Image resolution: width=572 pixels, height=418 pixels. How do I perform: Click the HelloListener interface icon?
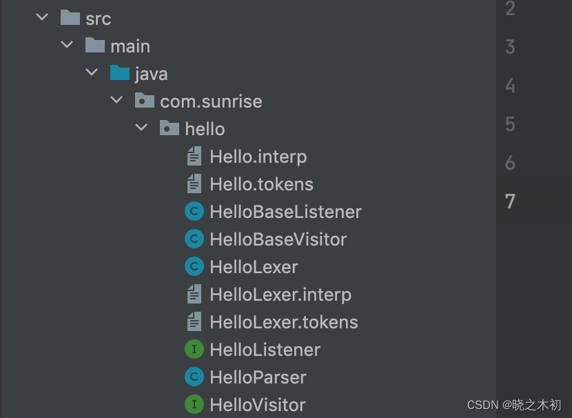tap(194, 350)
